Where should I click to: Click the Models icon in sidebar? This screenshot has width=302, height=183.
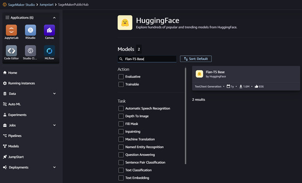click(x=5, y=146)
